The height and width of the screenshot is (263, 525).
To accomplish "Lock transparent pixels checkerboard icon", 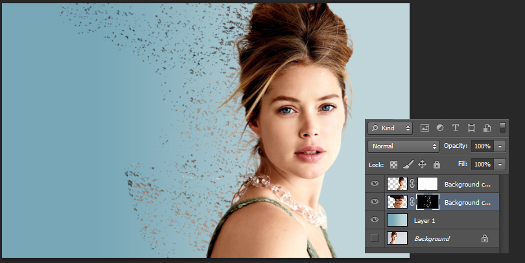I will (394, 165).
